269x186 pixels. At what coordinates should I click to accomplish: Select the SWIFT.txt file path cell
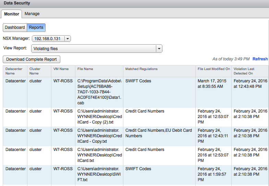[x=99, y=174]
